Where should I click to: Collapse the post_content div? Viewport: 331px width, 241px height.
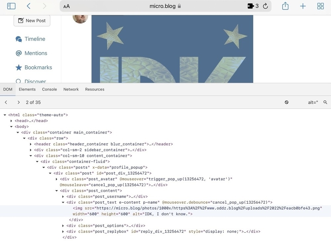[x=57, y=191]
